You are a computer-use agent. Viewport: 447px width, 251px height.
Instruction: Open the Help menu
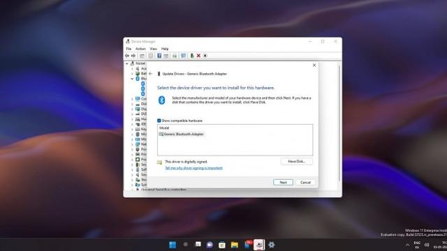(x=165, y=49)
